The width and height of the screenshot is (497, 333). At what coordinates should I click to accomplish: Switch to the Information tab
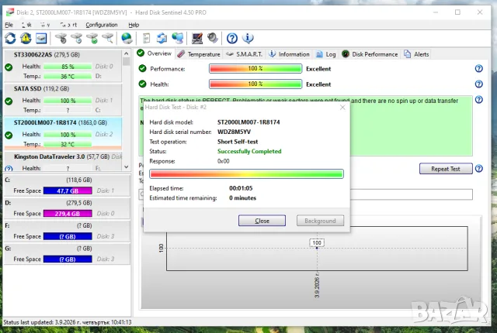(289, 54)
